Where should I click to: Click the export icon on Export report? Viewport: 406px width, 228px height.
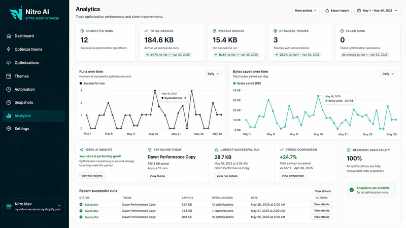tap(327, 11)
